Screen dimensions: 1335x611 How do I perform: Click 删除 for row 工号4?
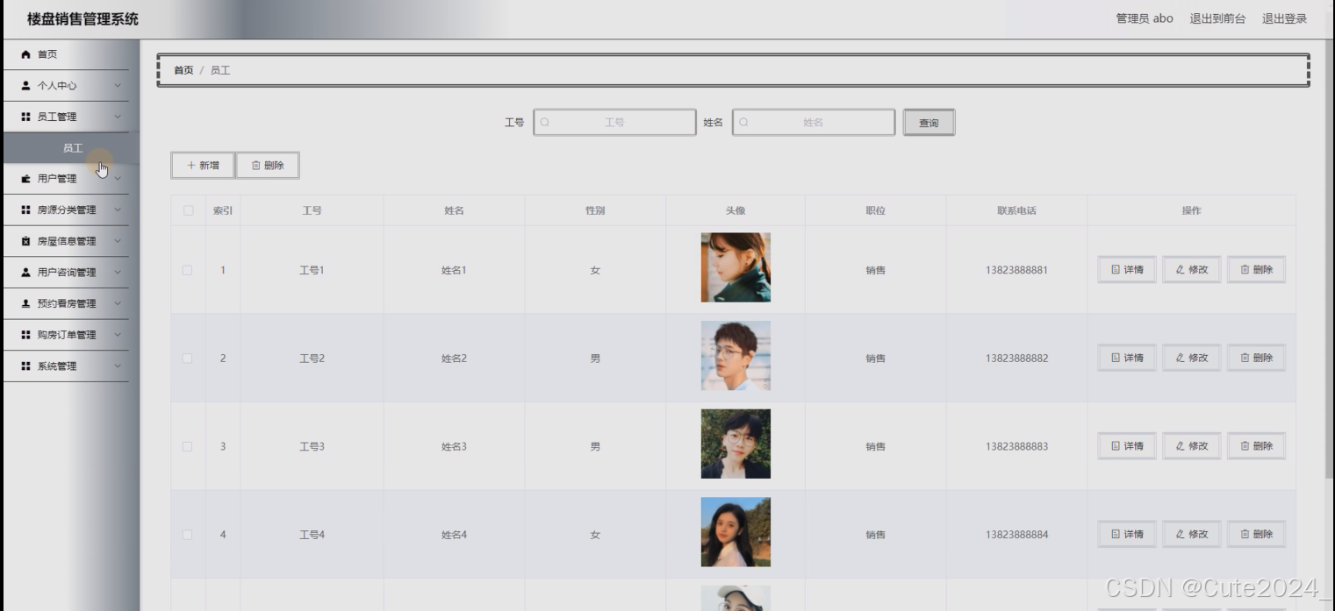click(1256, 534)
